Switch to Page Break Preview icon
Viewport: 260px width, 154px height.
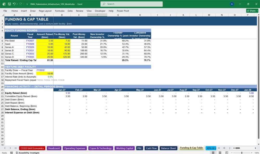227,153
